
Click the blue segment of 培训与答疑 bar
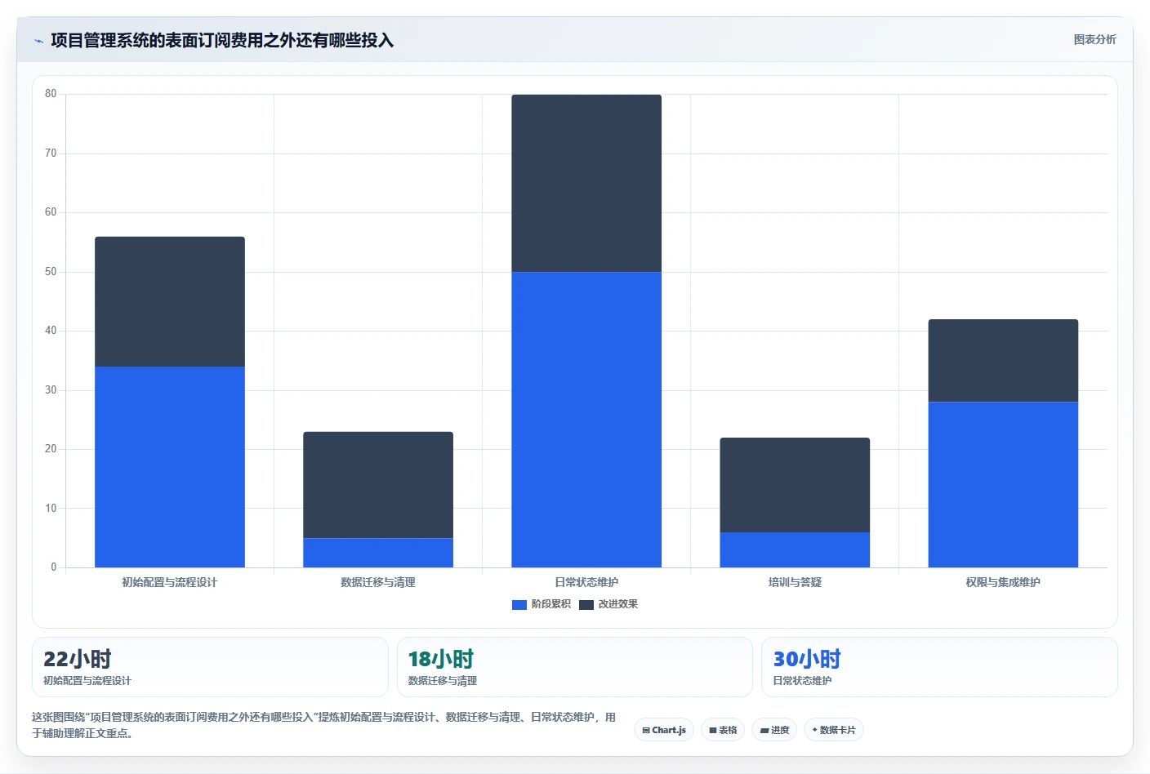[795, 549]
